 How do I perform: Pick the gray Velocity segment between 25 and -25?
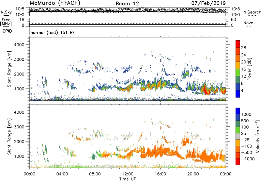coord(238,136)
